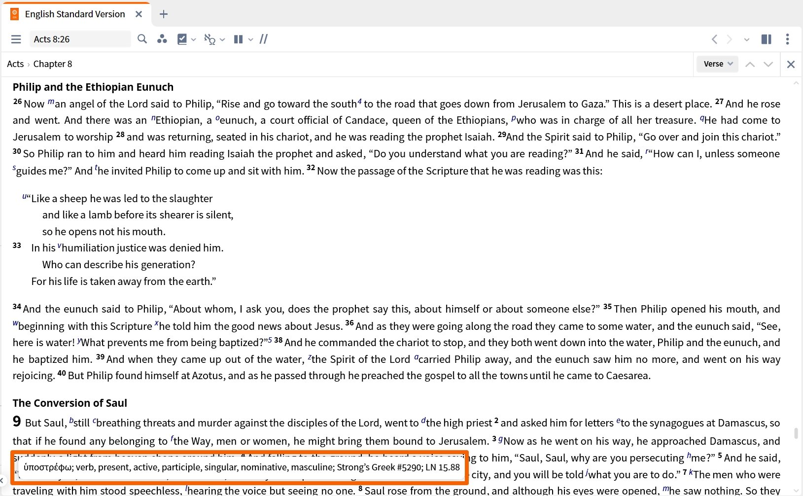Go back with the left arrow
Image resolution: width=803 pixels, height=496 pixels.
pyautogui.click(x=714, y=39)
